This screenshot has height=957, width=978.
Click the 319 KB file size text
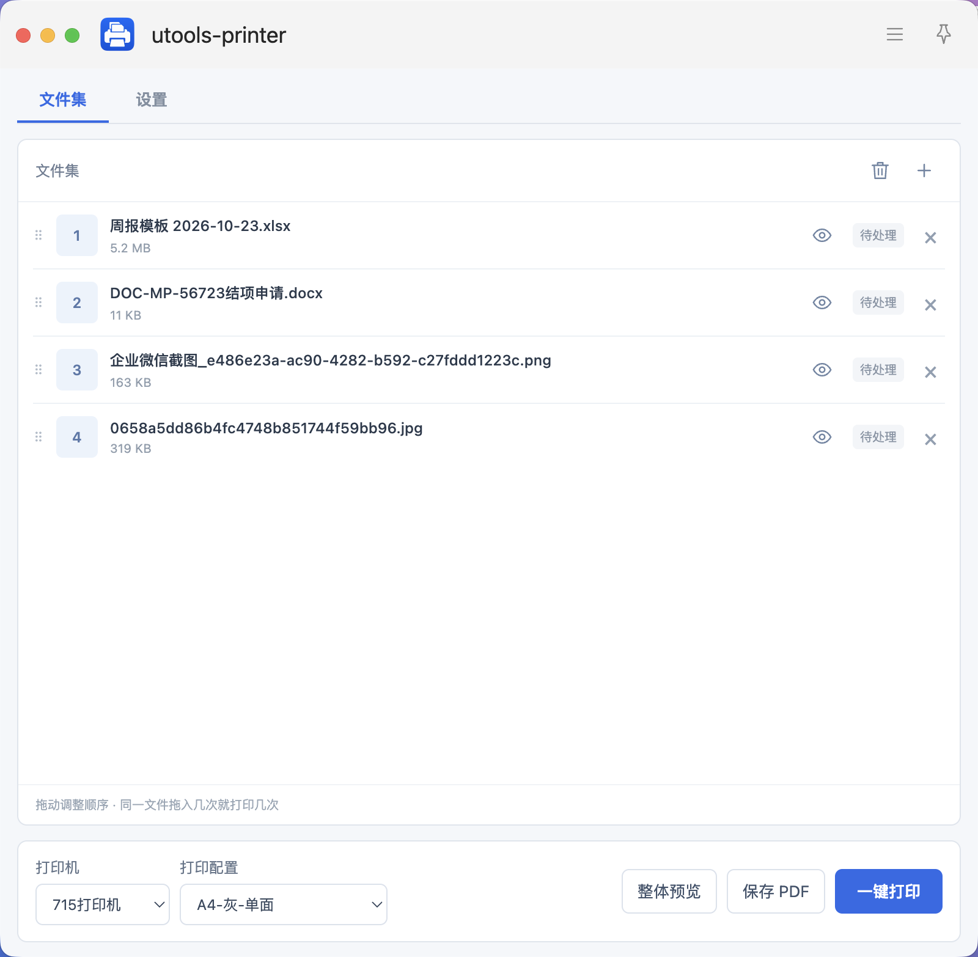[x=131, y=449]
